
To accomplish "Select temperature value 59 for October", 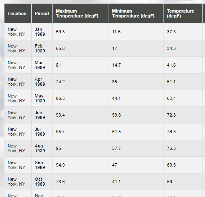I will (x=170, y=182).
